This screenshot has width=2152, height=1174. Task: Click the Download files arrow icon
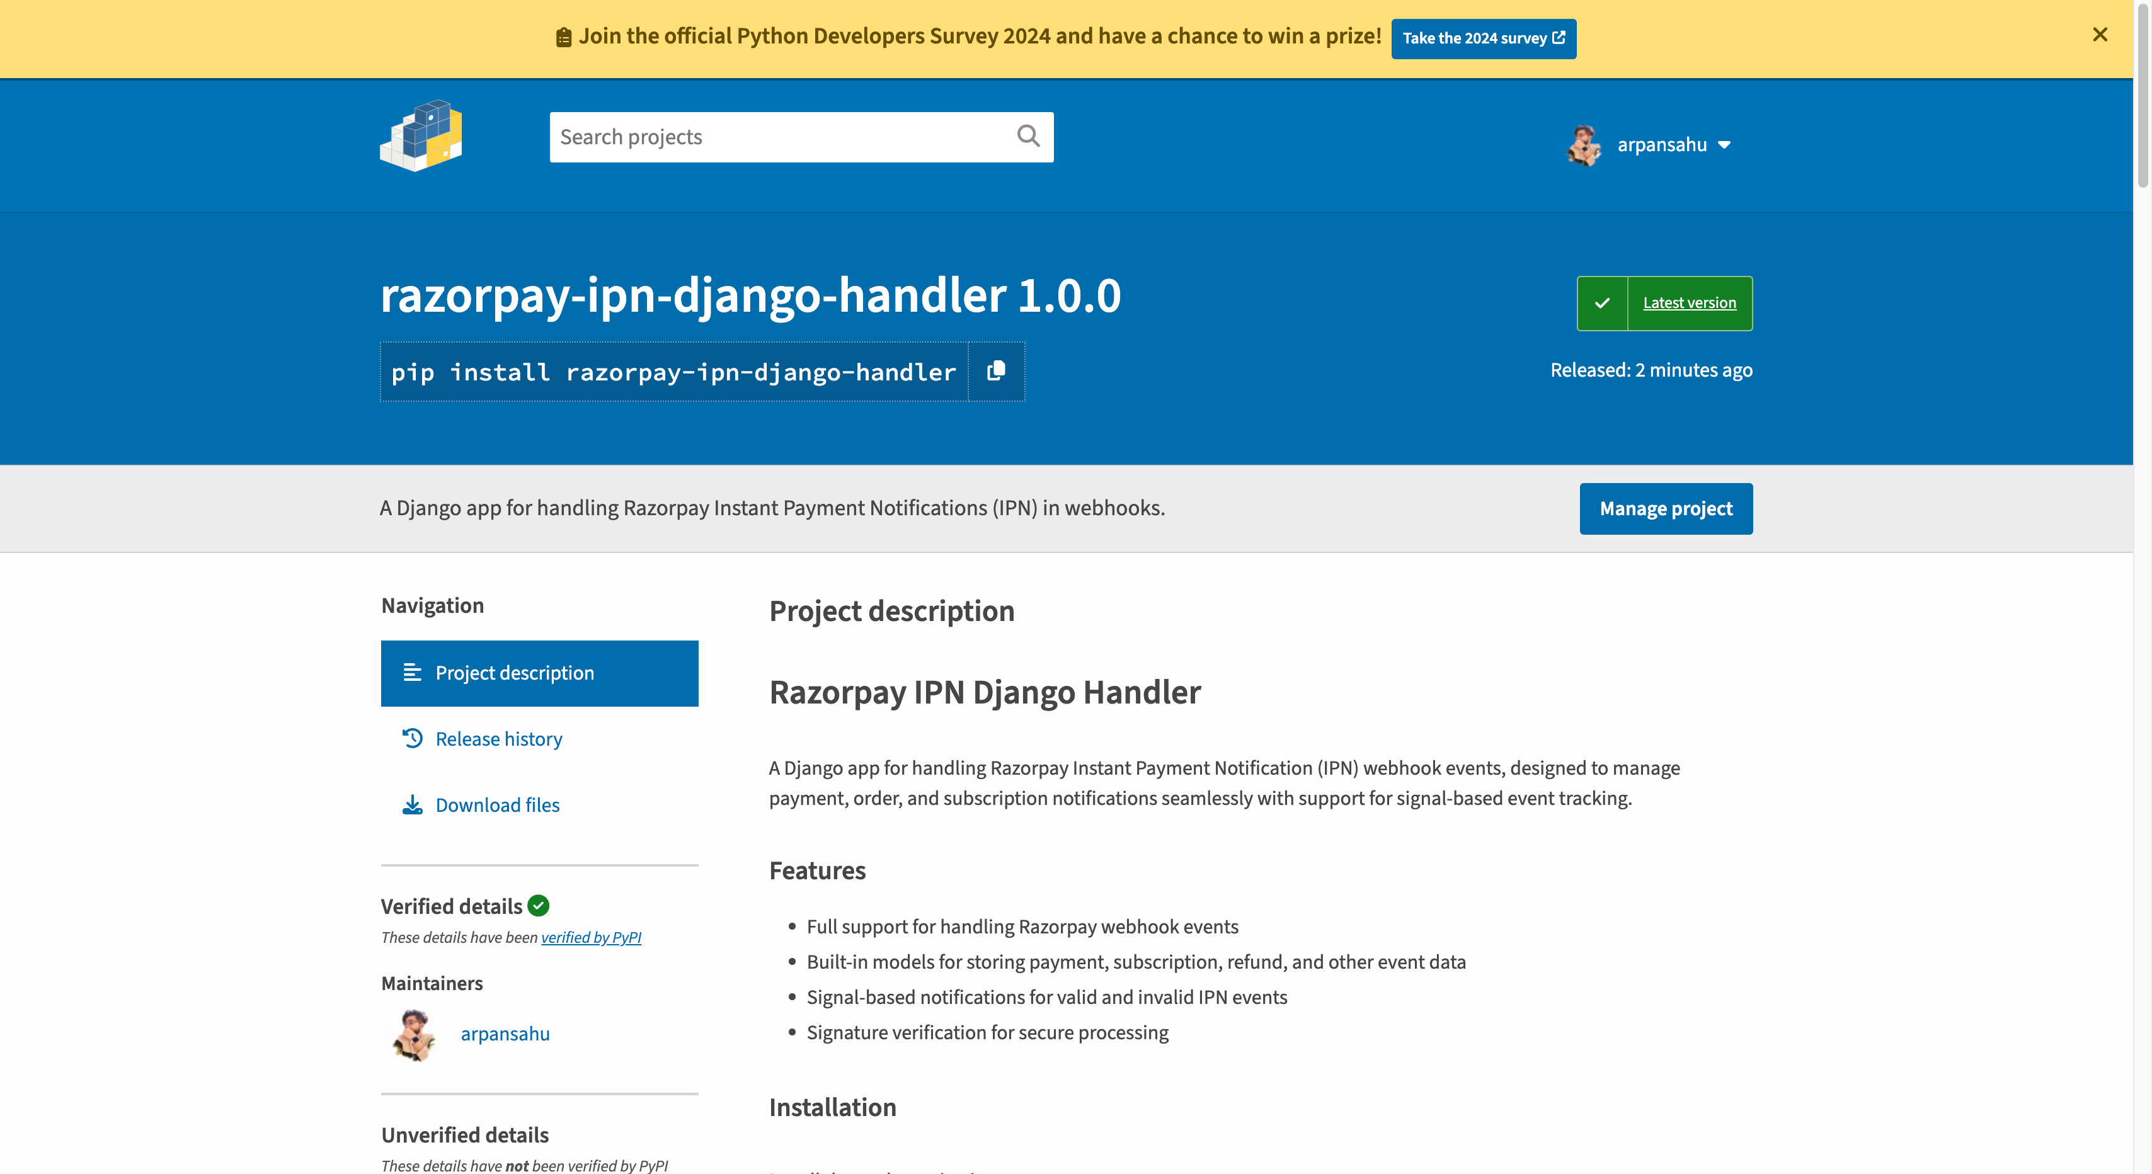click(x=413, y=805)
